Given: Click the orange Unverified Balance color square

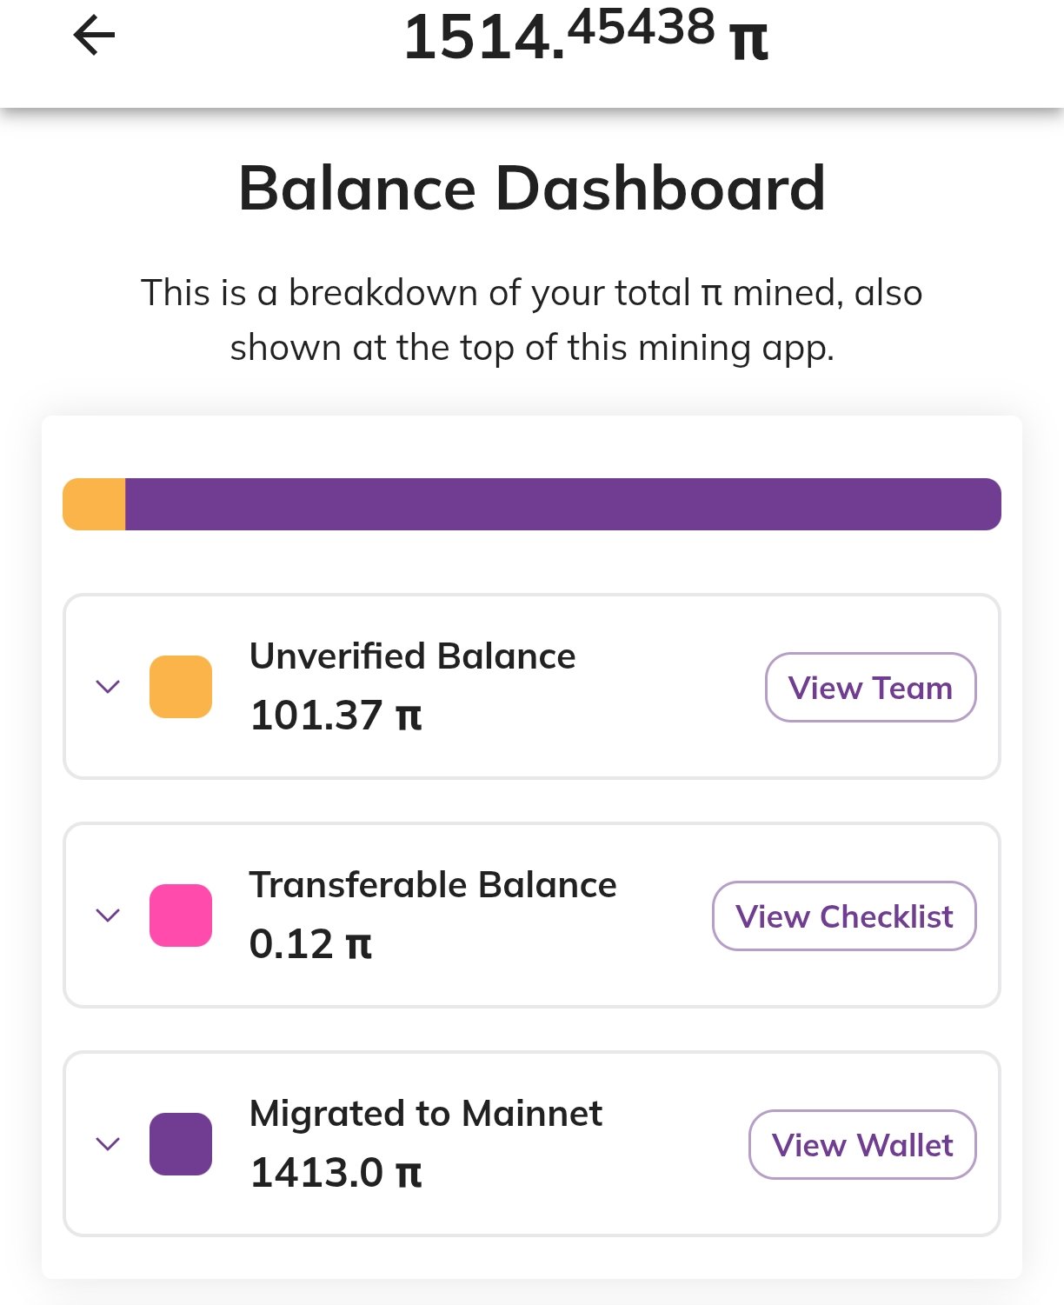Looking at the screenshot, I should [181, 687].
